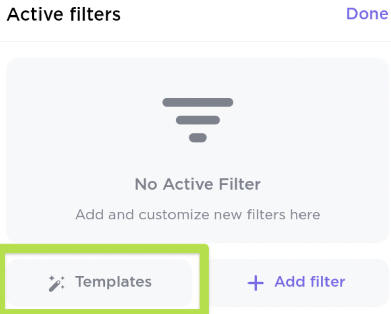Select the "Add filter" text label

pyautogui.click(x=310, y=282)
